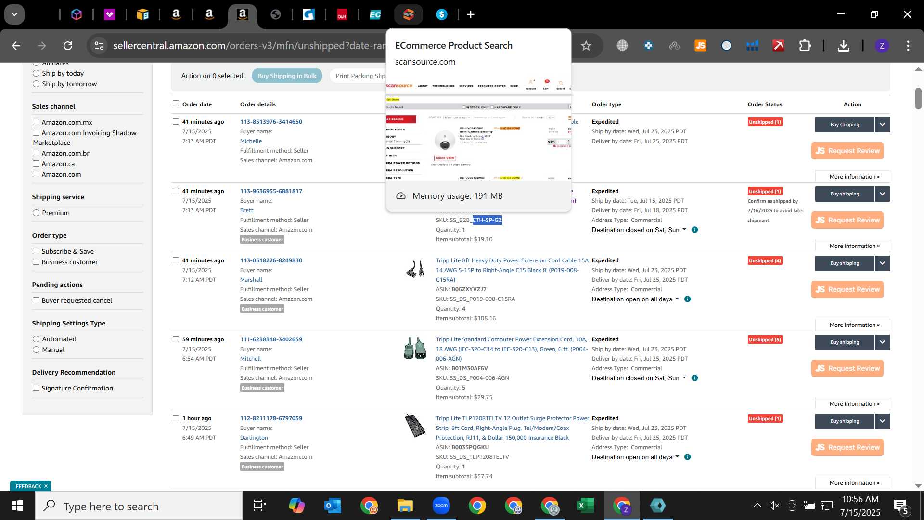Select the Automated shipping settings radio

click(x=36, y=339)
